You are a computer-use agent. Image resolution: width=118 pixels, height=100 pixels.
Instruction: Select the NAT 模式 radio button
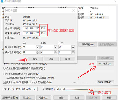pos(4,64)
